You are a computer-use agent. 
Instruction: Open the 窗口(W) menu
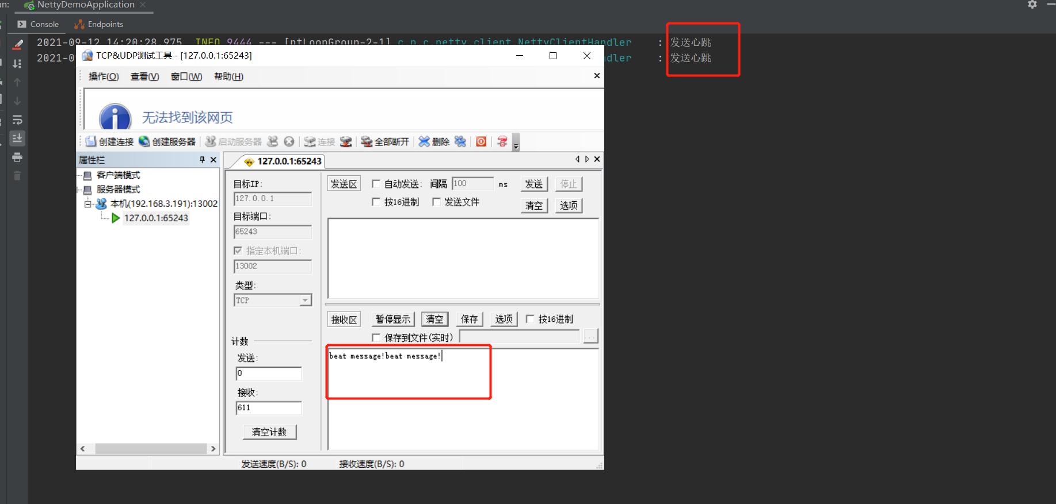click(186, 76)
